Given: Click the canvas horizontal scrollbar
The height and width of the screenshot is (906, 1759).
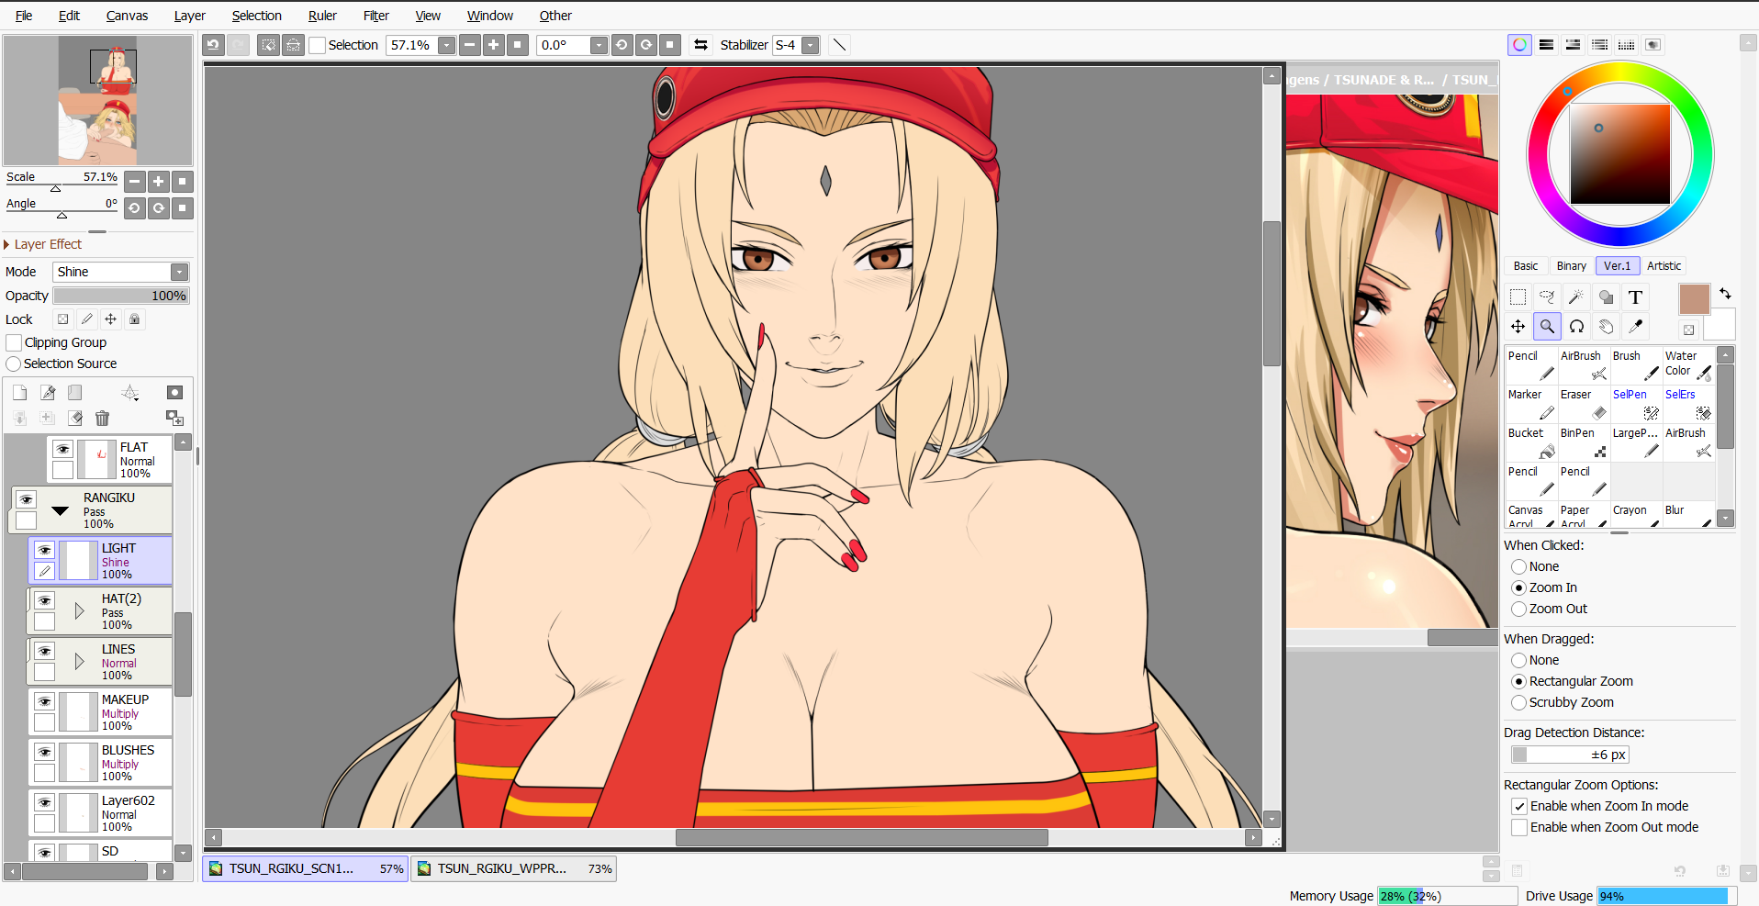Looking at the screenshot, I should click(x=861, y=837).
